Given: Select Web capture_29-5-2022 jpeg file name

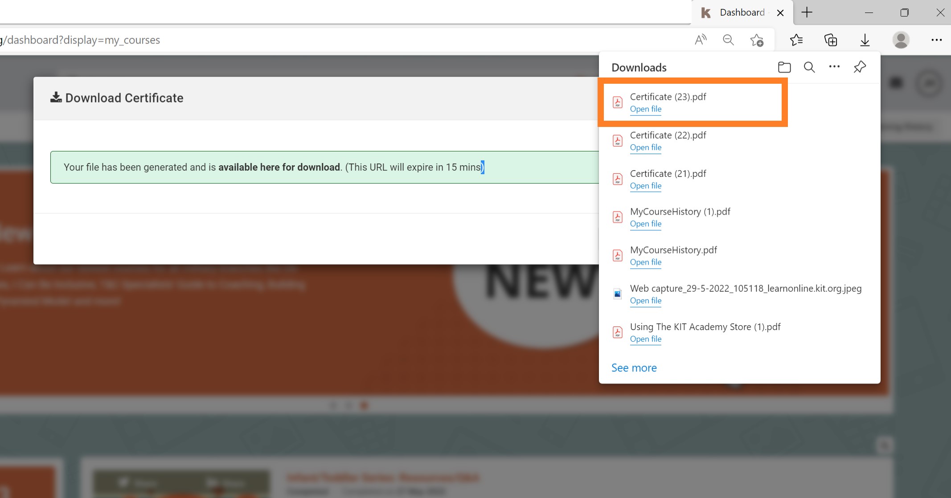Looking at the screenshot, I should 746,288.
